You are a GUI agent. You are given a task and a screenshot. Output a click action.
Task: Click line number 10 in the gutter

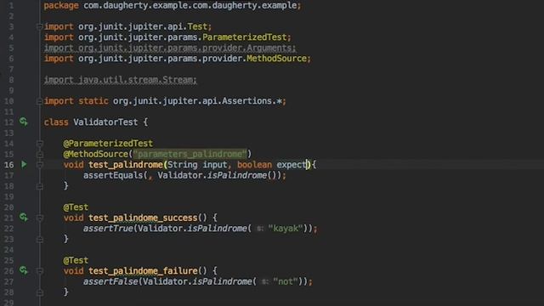click(9, 101)
